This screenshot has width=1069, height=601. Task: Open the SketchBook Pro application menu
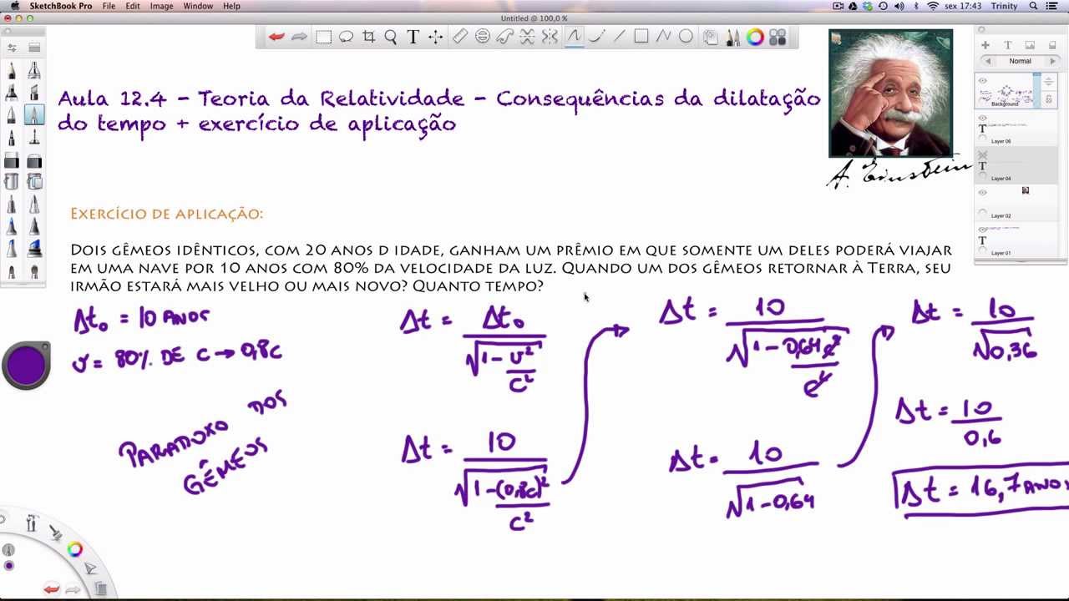coord(61,6)
